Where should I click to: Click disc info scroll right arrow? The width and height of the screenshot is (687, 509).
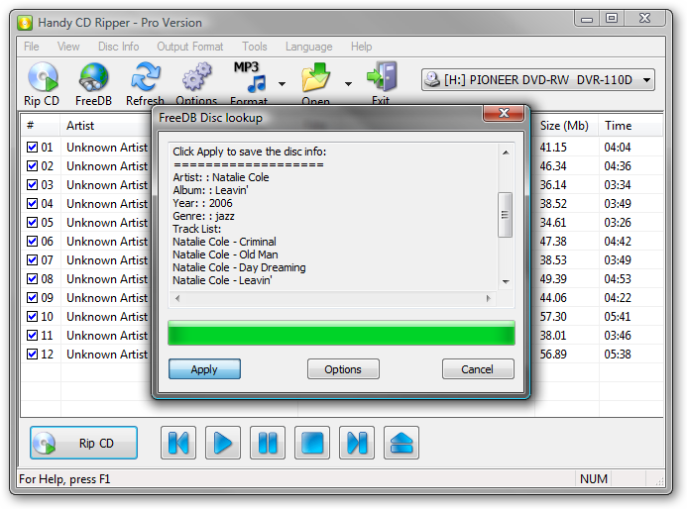489,298
